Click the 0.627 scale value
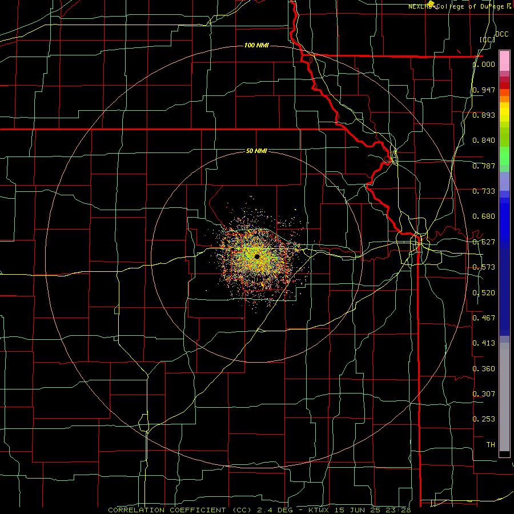Viewport: 514px width, 514px height. pos(484,242)
